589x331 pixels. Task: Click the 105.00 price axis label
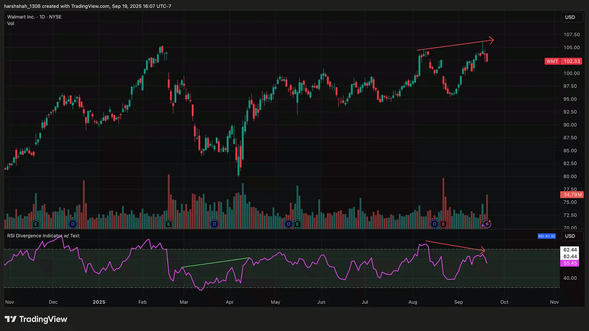tap(571, 48)
